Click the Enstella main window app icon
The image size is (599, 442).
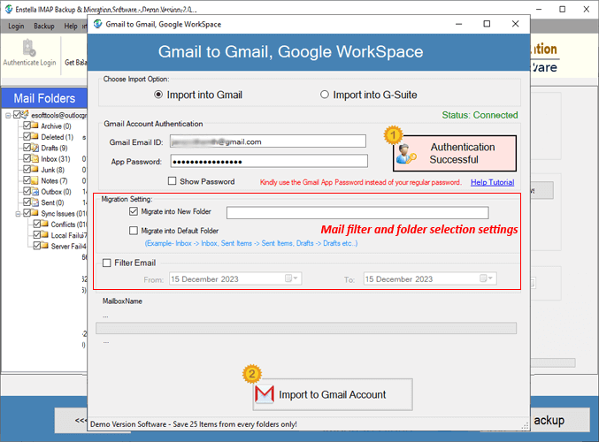click(x=8, y=9)
